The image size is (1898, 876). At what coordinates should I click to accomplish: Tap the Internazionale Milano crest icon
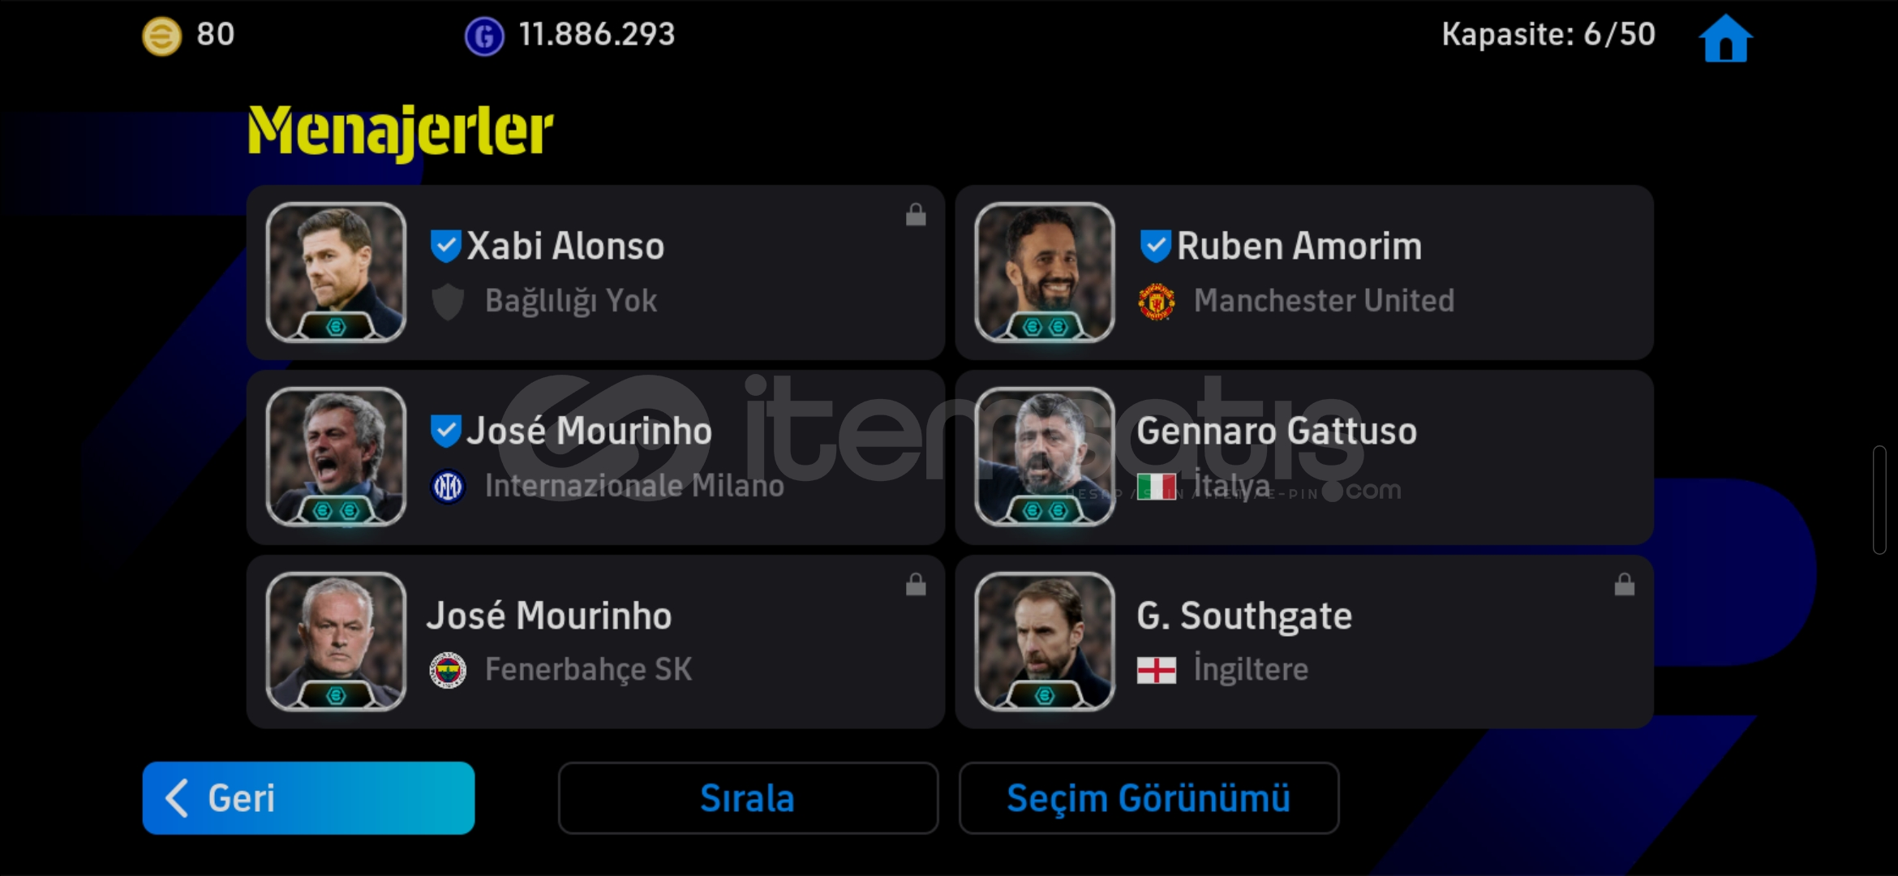point(448,487)
